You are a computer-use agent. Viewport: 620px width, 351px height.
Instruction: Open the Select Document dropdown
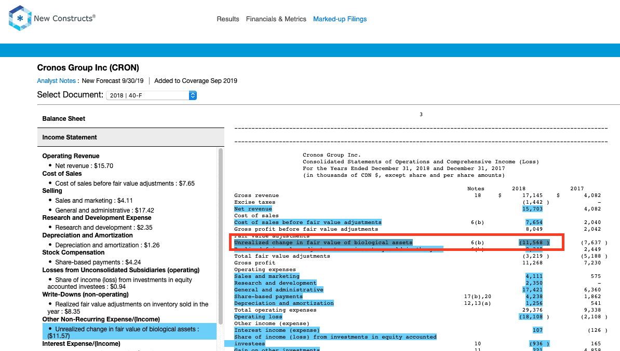pyautogui.click(x=151, y=95)
